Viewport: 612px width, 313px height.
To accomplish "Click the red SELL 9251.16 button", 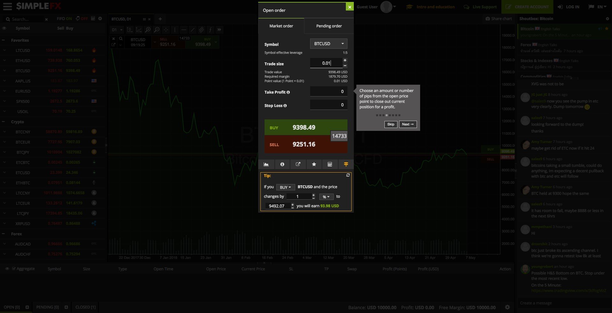I will [298, 145].
